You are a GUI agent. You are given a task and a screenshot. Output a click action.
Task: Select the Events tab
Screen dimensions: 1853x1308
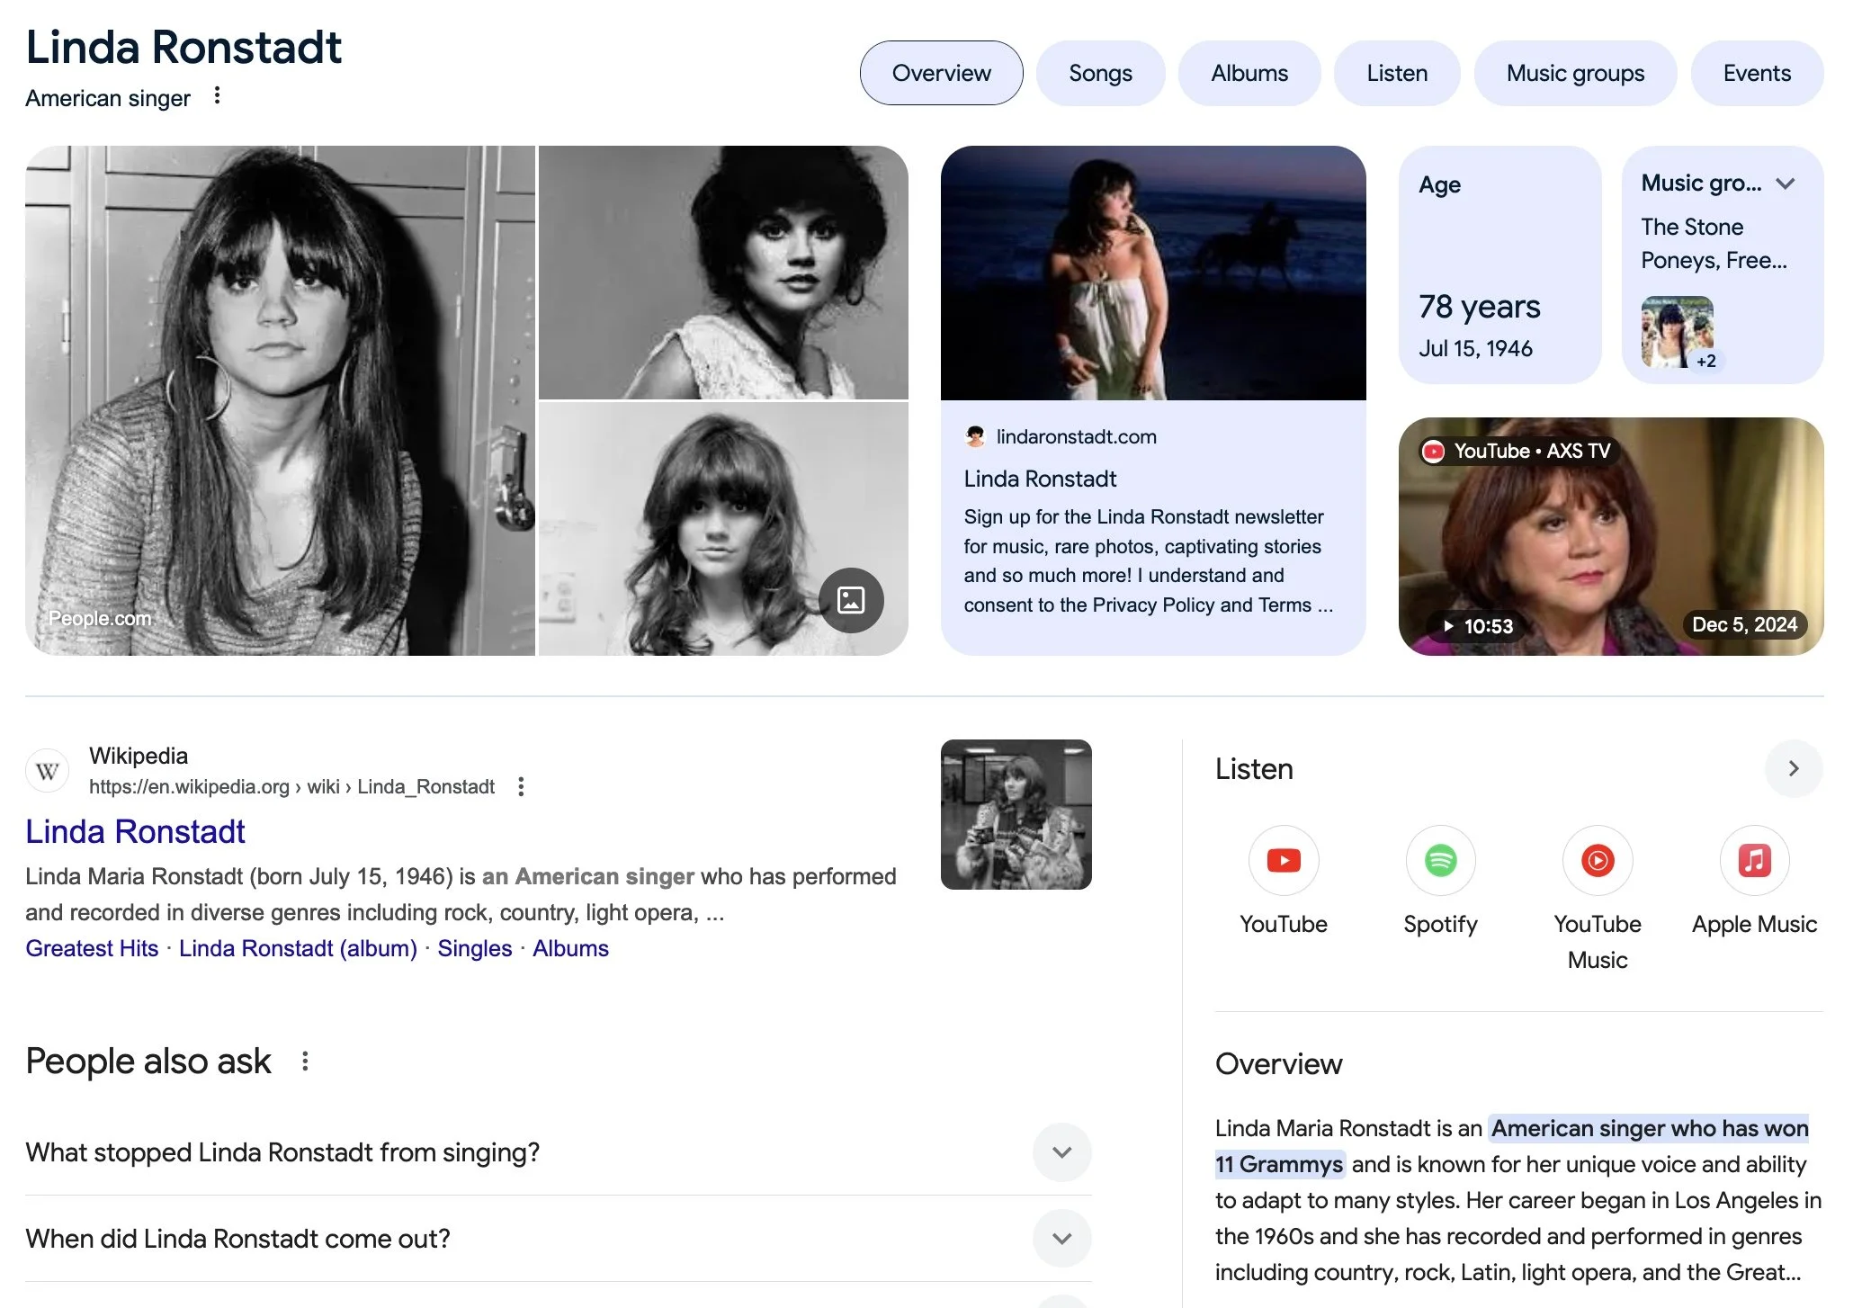1756,73
